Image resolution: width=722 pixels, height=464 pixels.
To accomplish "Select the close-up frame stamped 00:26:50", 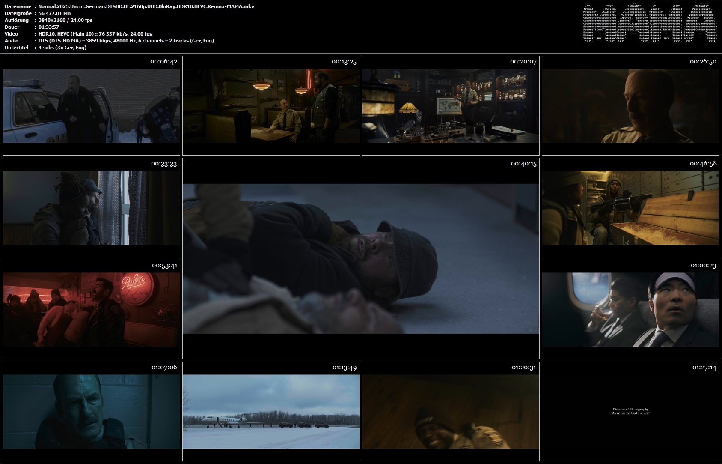I will click(x=630, y=105).
